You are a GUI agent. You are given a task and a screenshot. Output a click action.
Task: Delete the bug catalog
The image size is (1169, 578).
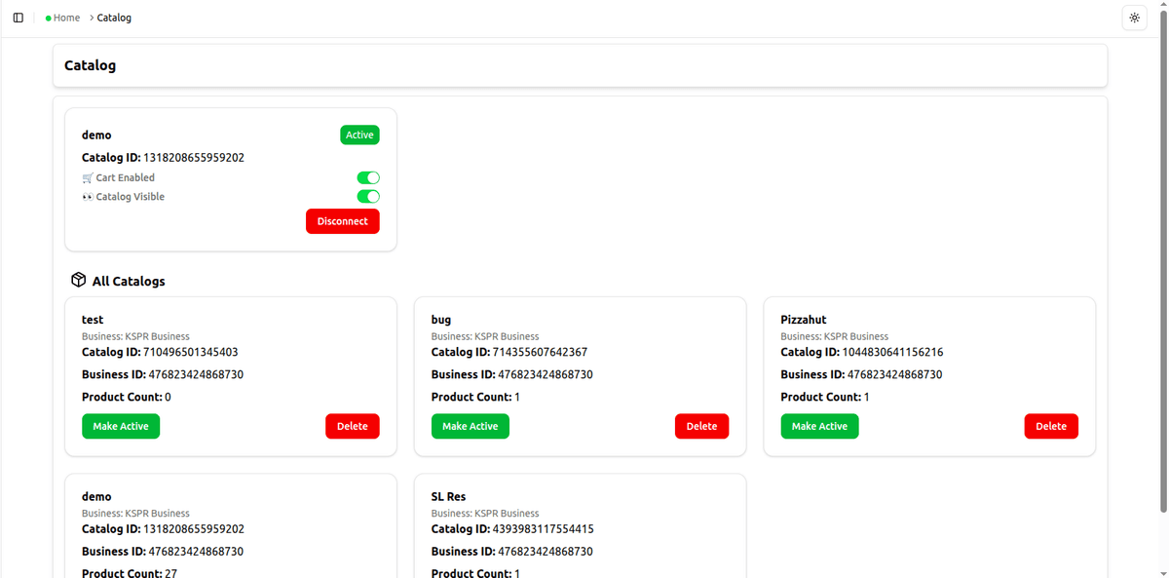tap(701, 426)
